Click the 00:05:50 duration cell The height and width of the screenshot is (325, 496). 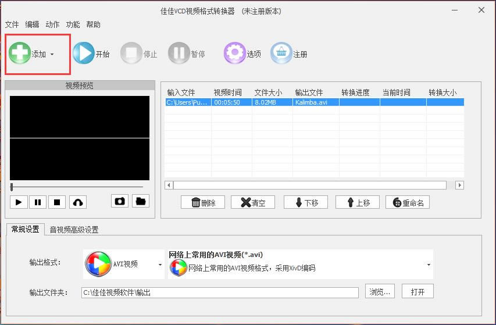(x=232, y=102)
